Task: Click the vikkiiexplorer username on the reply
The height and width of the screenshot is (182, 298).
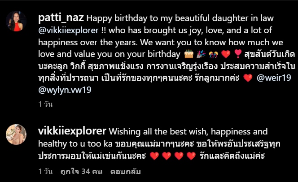Action: pos(72,131)
